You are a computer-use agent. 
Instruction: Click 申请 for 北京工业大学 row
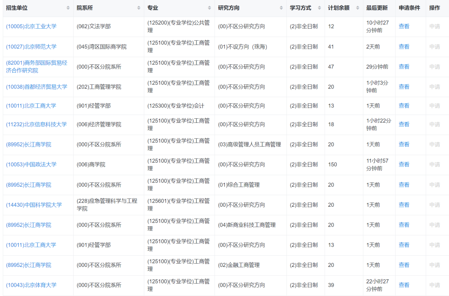(435, 26)
